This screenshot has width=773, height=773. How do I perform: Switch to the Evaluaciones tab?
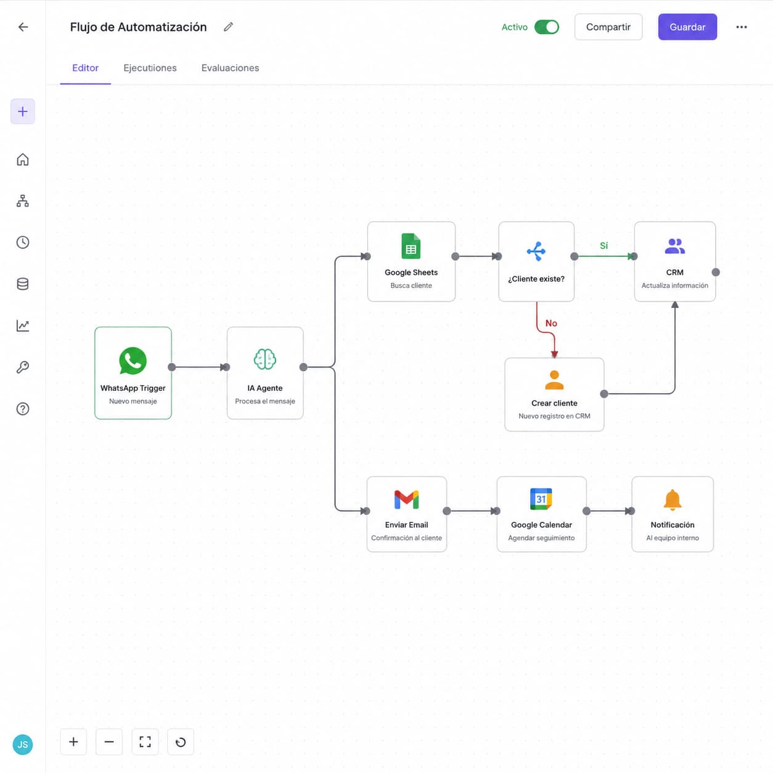point(230,68)
